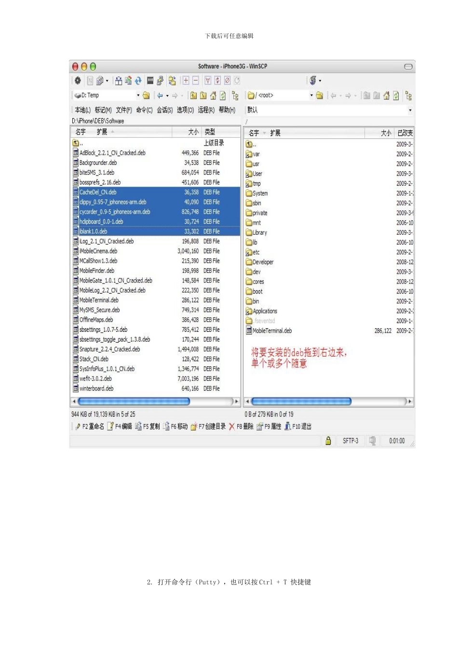
Task: Open the 标记(M) menu
Action: tap(103, 110)
